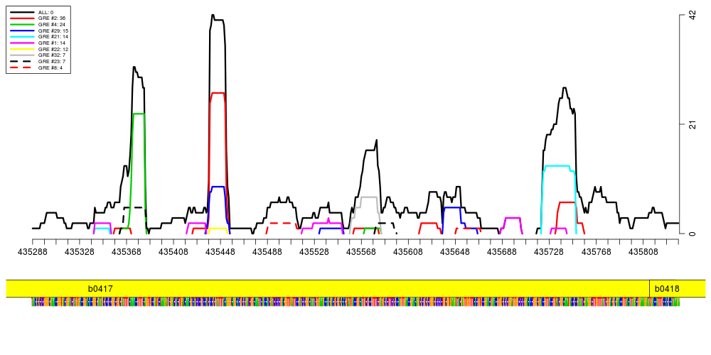Viewport: 711px width, 355px height.
Task: Pick the gray legend line
Action: 22,55
